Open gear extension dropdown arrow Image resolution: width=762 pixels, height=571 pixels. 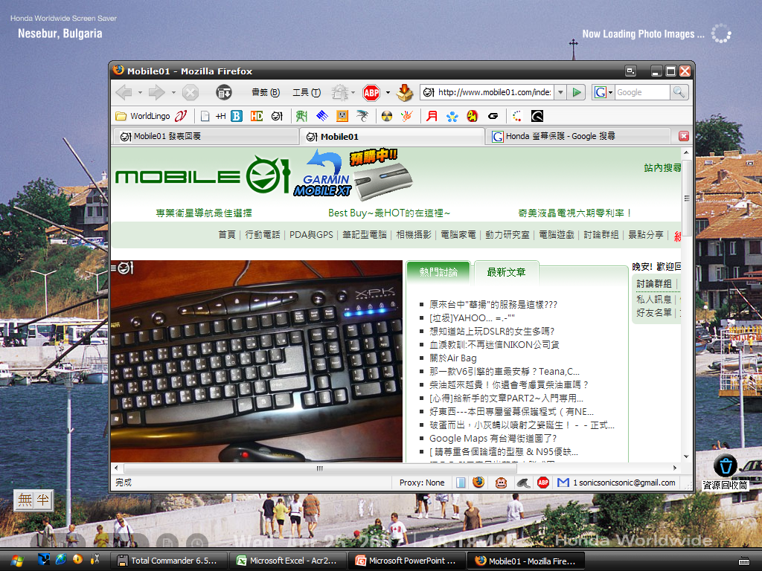(353, 92)
